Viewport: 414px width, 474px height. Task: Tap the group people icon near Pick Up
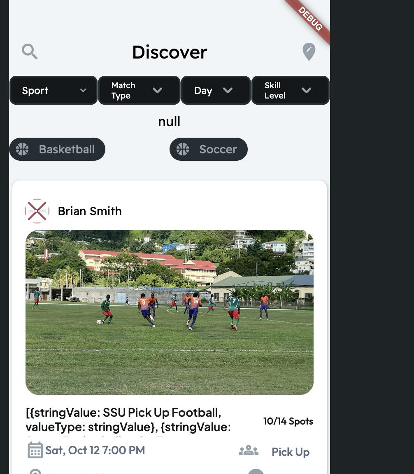coord(248,451)
